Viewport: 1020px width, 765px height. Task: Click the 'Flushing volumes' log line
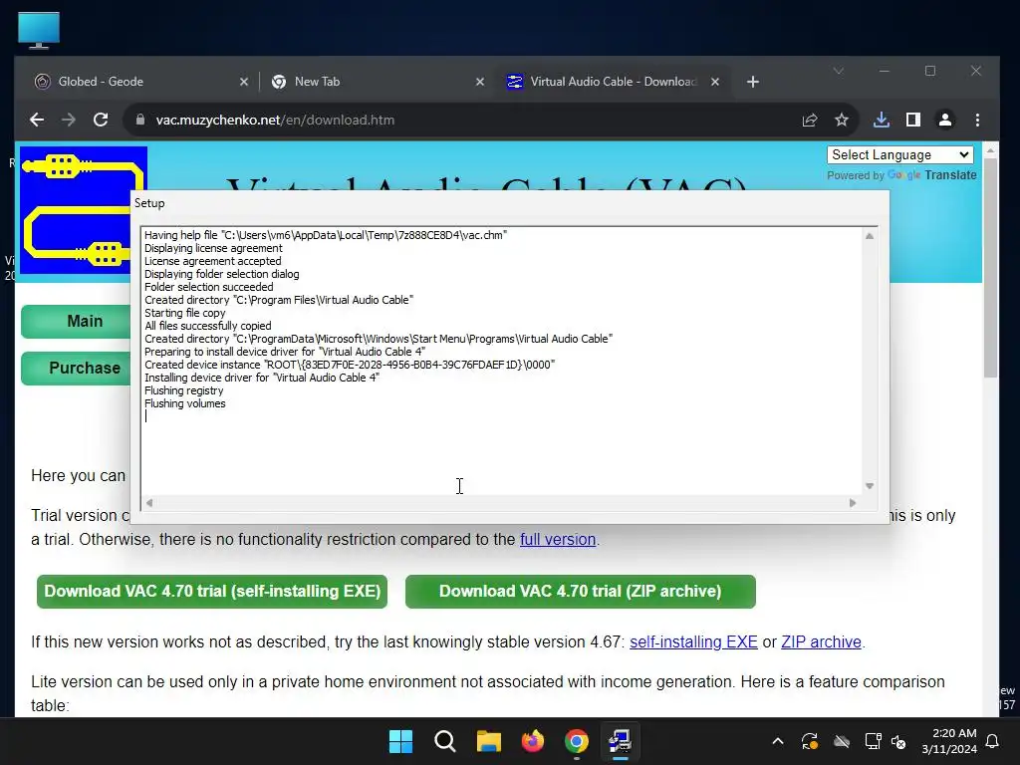(184, 404)
